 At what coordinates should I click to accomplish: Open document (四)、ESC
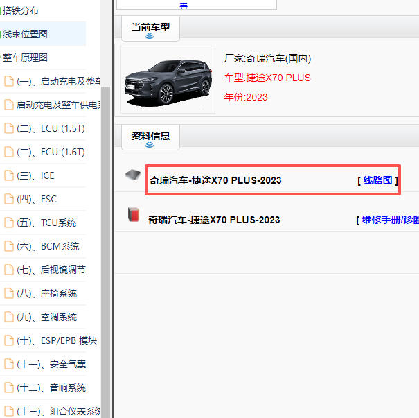37,199
